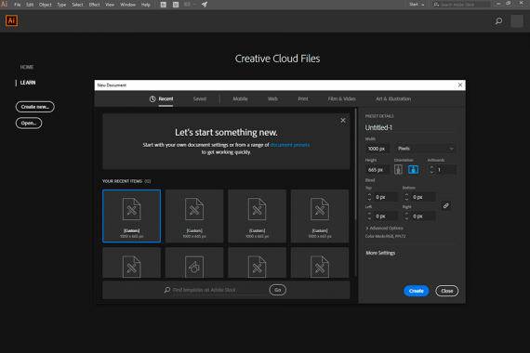This screenshot has width=530, height=353.
Task: Increase the Artboards count with the up arrow
Action: pyautogui.click(x=431, y=167)
